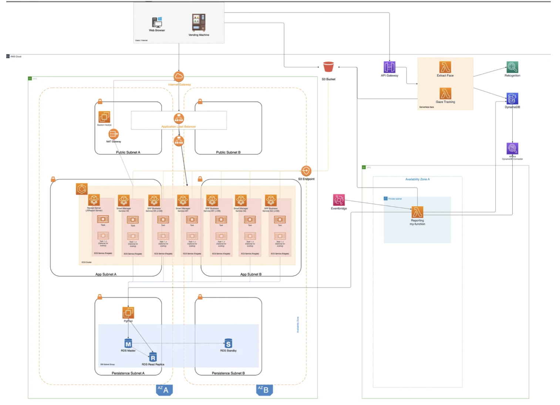Click the 'Persistence Subnet B' label
The width and height of the screenshot is (560, 405).
point(228,373)
